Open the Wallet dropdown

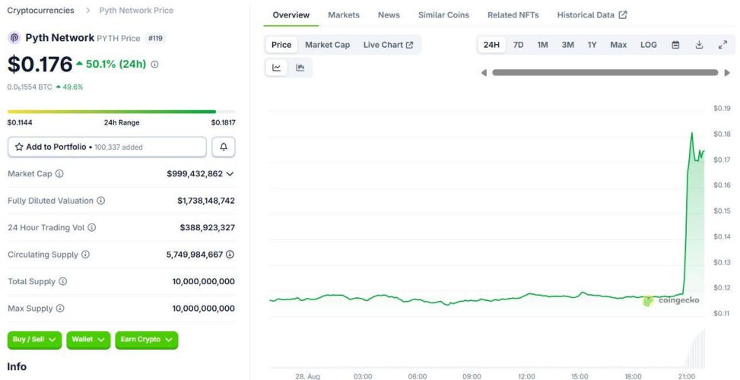click(x=88, y=340)
